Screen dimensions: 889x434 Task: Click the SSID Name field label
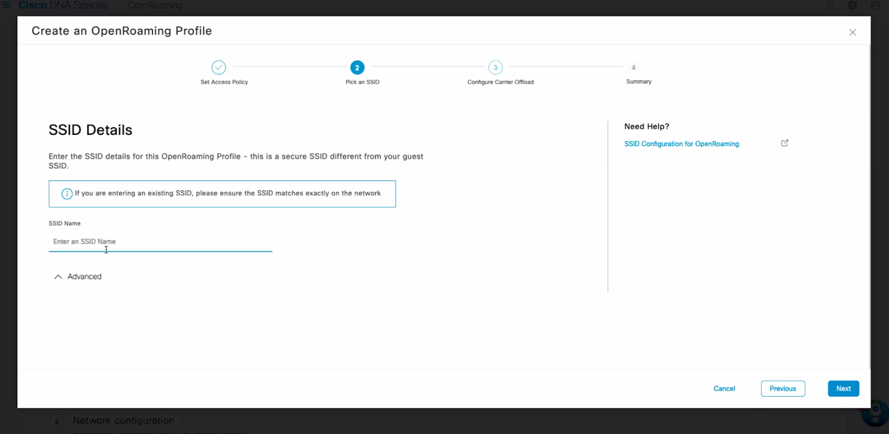tap(64, 224)
